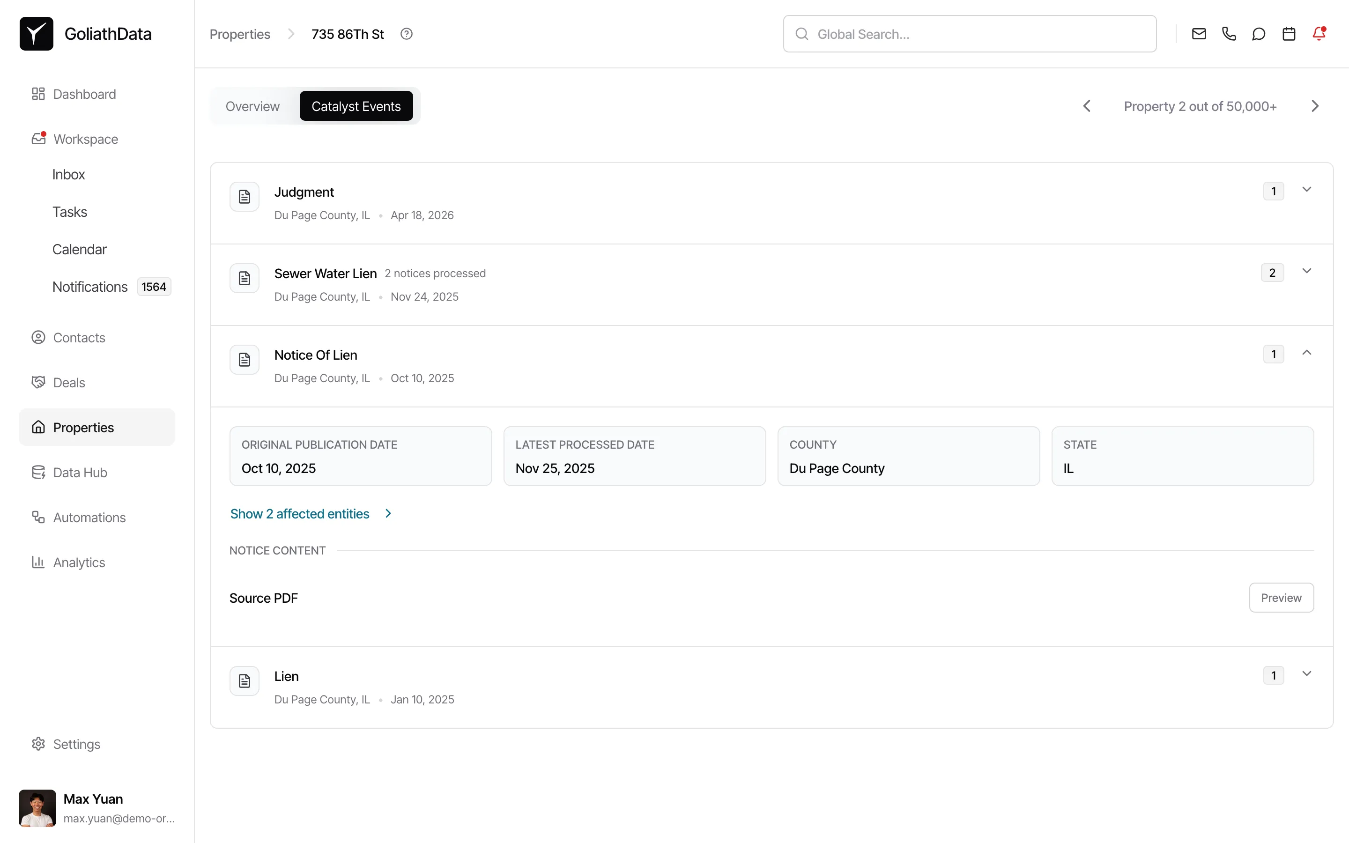Click the Judgment document icon

[x=244, y=196]
